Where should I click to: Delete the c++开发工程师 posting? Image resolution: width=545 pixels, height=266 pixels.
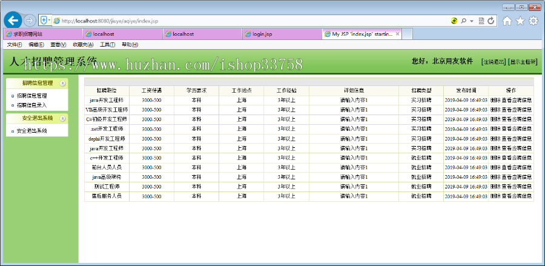click(x=495, y=158)
